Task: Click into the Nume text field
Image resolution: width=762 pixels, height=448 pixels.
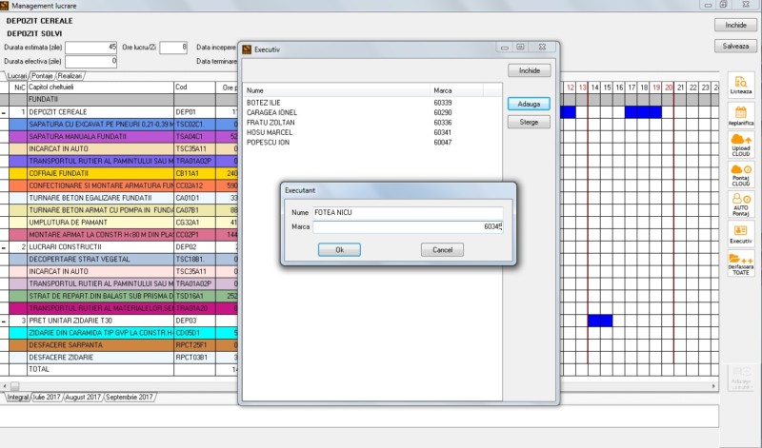Action: click(407, 212)
